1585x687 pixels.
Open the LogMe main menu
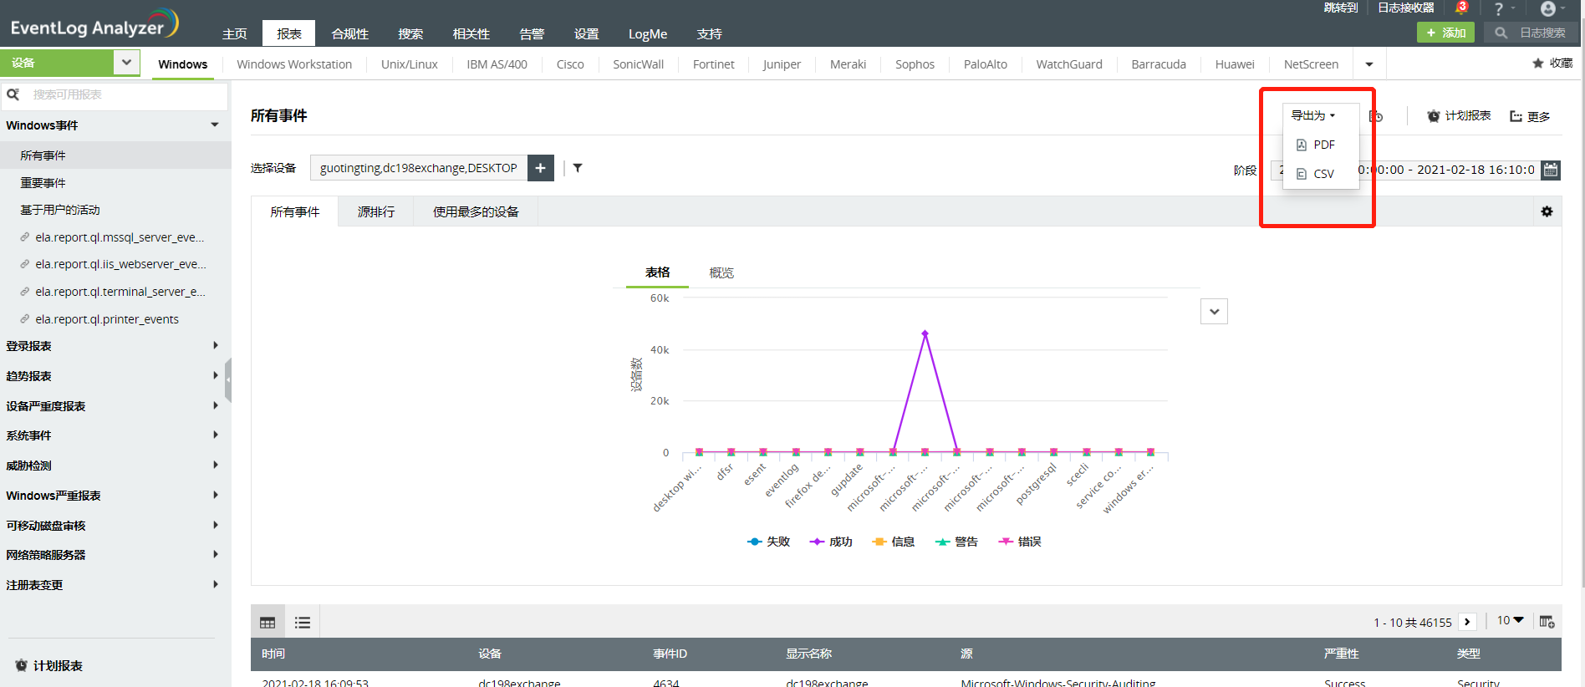[648, 34]
